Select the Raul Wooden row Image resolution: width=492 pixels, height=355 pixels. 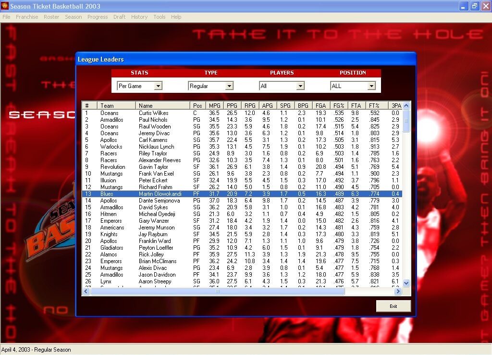pyautogui.click(x=242, y=127)
